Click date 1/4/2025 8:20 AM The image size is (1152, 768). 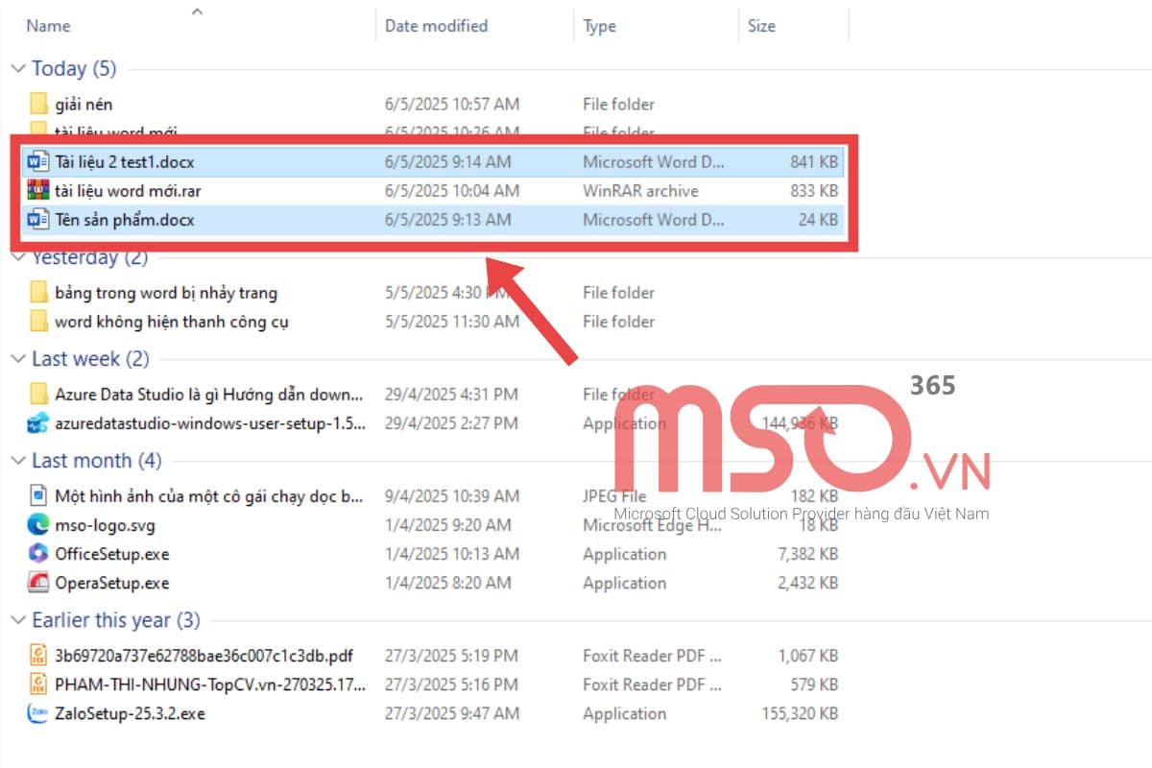coord(448,582)
